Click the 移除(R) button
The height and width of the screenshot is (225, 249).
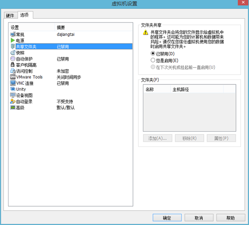tap(190, 138)
